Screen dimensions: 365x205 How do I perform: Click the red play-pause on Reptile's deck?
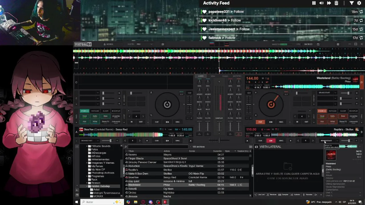[x=271, y=140]
